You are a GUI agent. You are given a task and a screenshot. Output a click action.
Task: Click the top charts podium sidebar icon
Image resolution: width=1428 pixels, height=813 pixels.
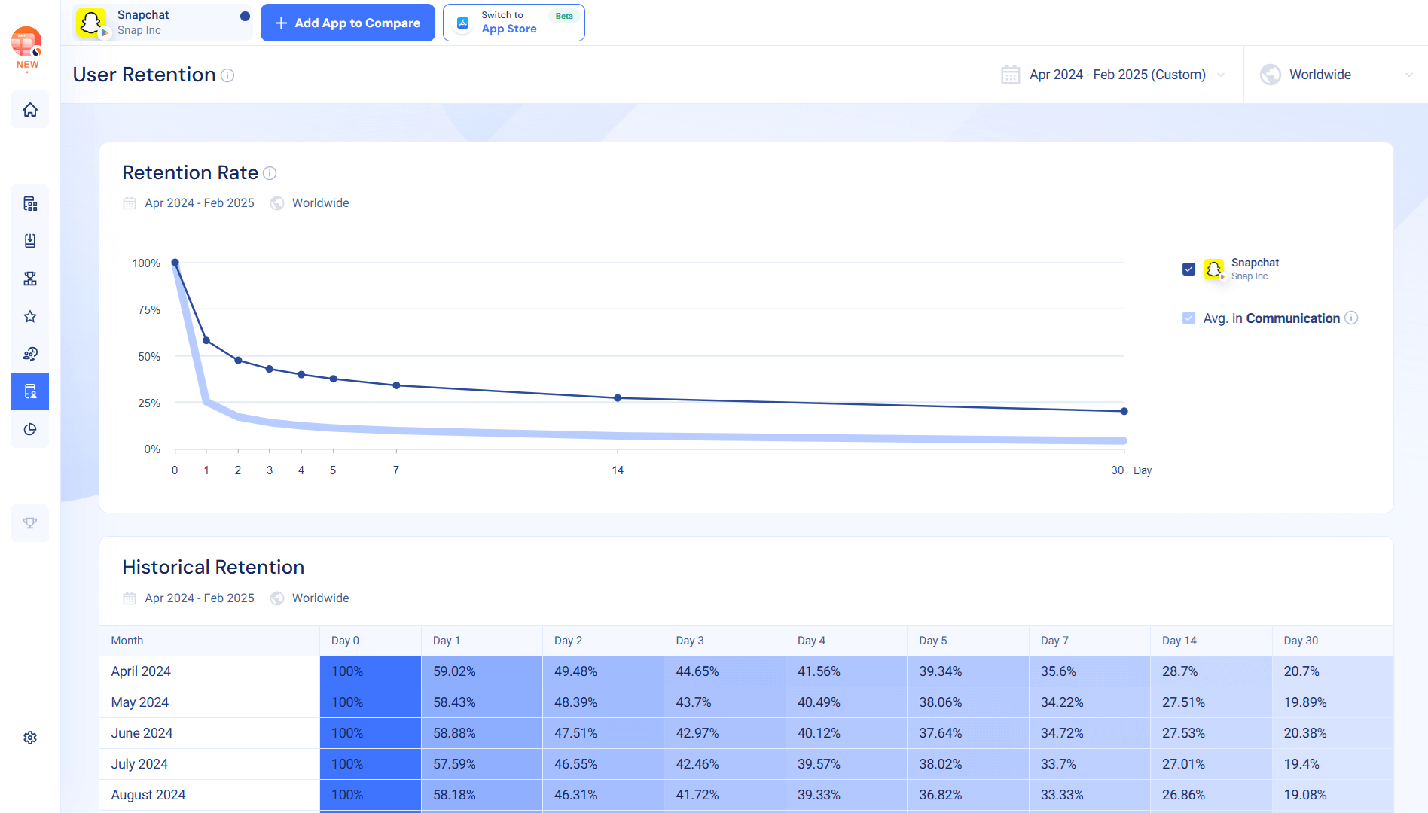point(30,279)
